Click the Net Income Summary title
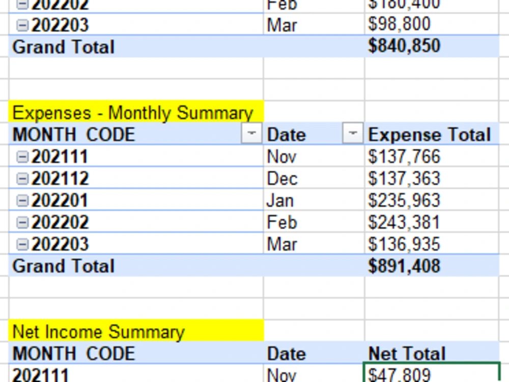The height and width of the screenshot is (382, 509). tap(136, 332)
